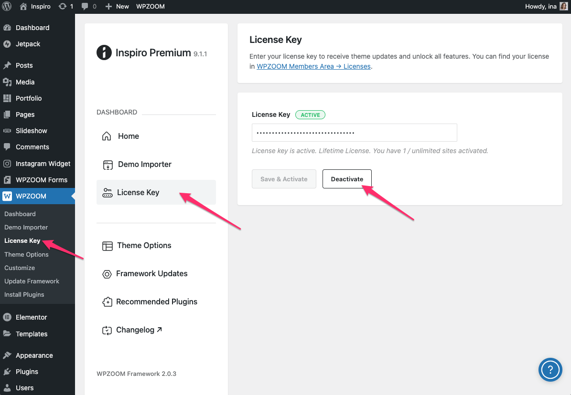Screen dimensions: 571x395
Task: Click the Save & Activate button
Action: pos(284,179)
